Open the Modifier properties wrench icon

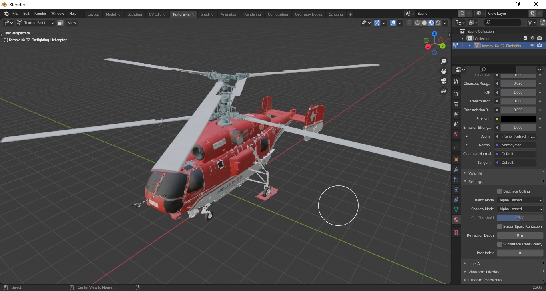coord(456,169)
